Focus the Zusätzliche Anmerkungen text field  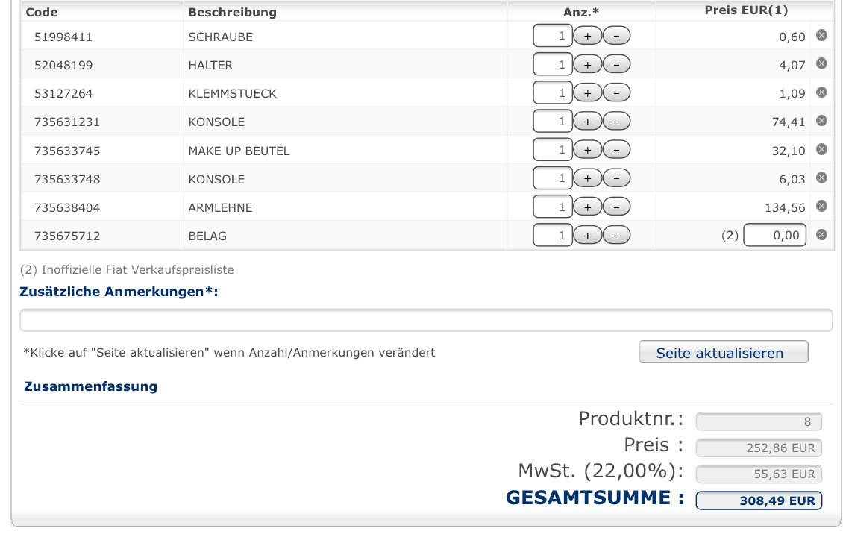point(425,321)
